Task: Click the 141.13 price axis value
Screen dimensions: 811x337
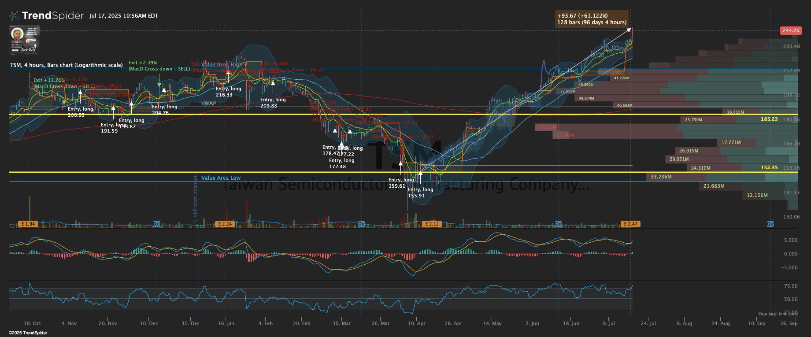Action: [791, 193]
